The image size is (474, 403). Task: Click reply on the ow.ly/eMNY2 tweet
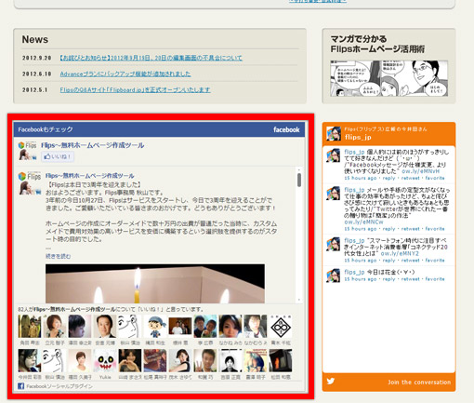(388, 261)
